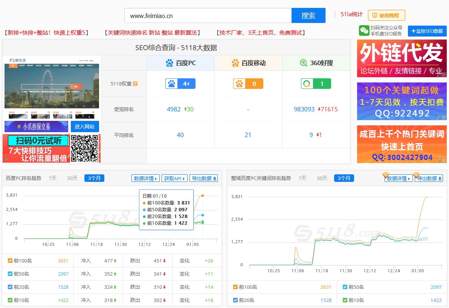Open the 技术厂家 3天上首页 ad link
The width and height of the screenshot is (449, 308).
pos(261,33)
